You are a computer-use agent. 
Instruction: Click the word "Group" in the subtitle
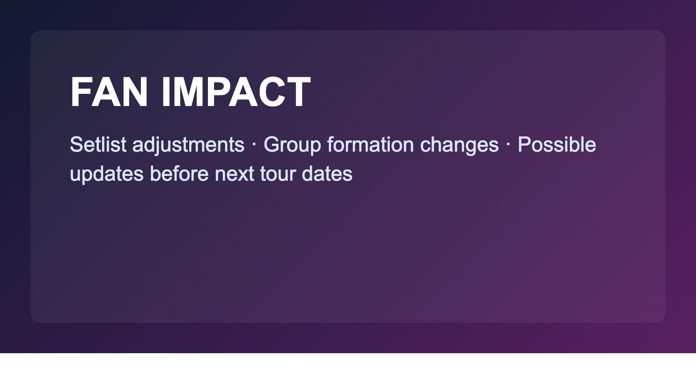pyautogui.click(x=292, y=145)
